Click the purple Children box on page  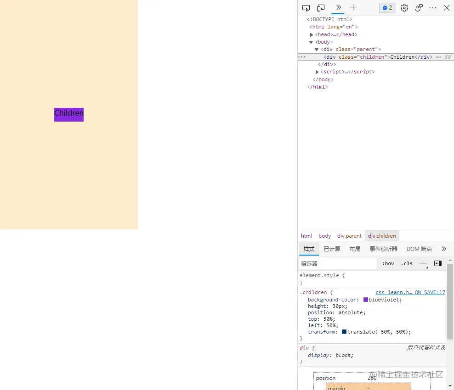(69, 115)
